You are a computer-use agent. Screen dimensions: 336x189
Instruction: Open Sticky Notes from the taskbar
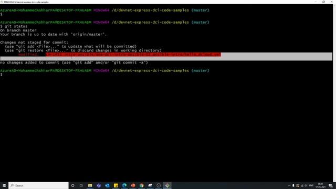click(115, 185)
